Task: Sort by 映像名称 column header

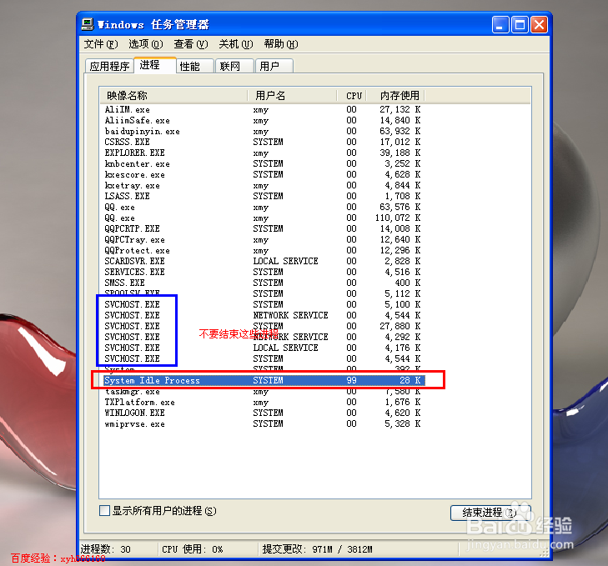Action: 173,95
